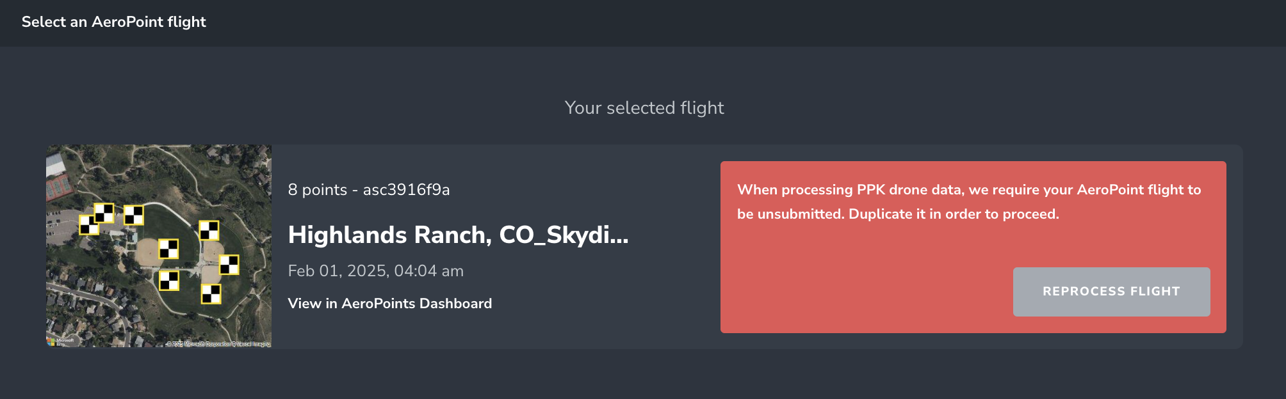Select the flight title Highlands Ranch, CO_Skydi...
Image resolution: width=1286 pixels, height=399 pixels.
tap(458, 236)
